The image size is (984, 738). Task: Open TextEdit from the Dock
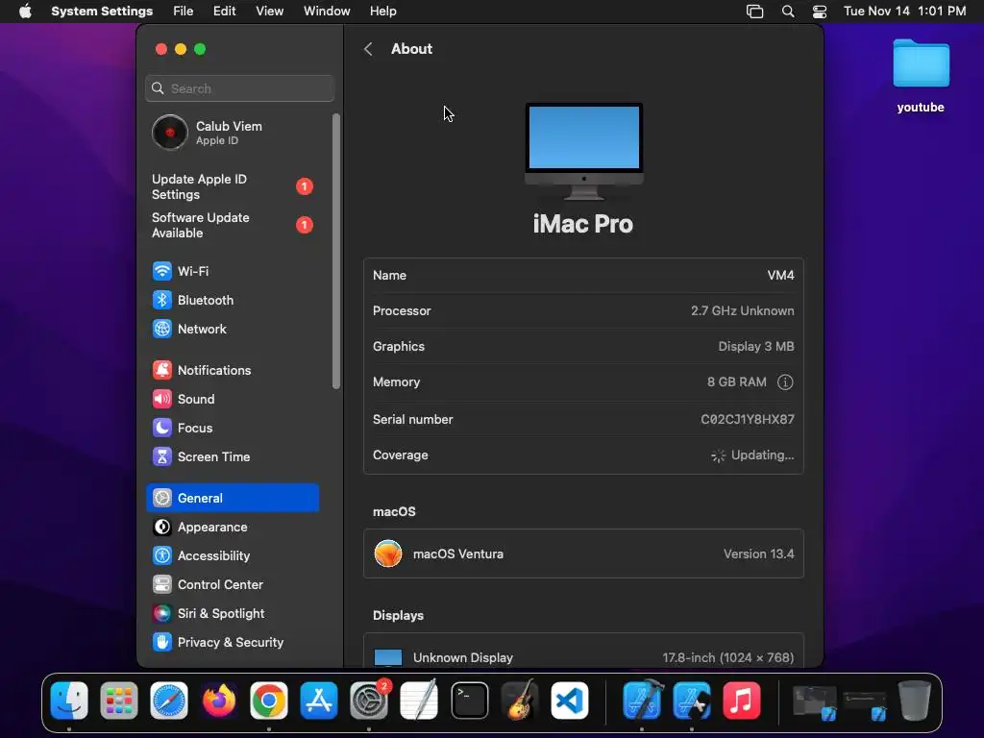[x=419, y=701]
